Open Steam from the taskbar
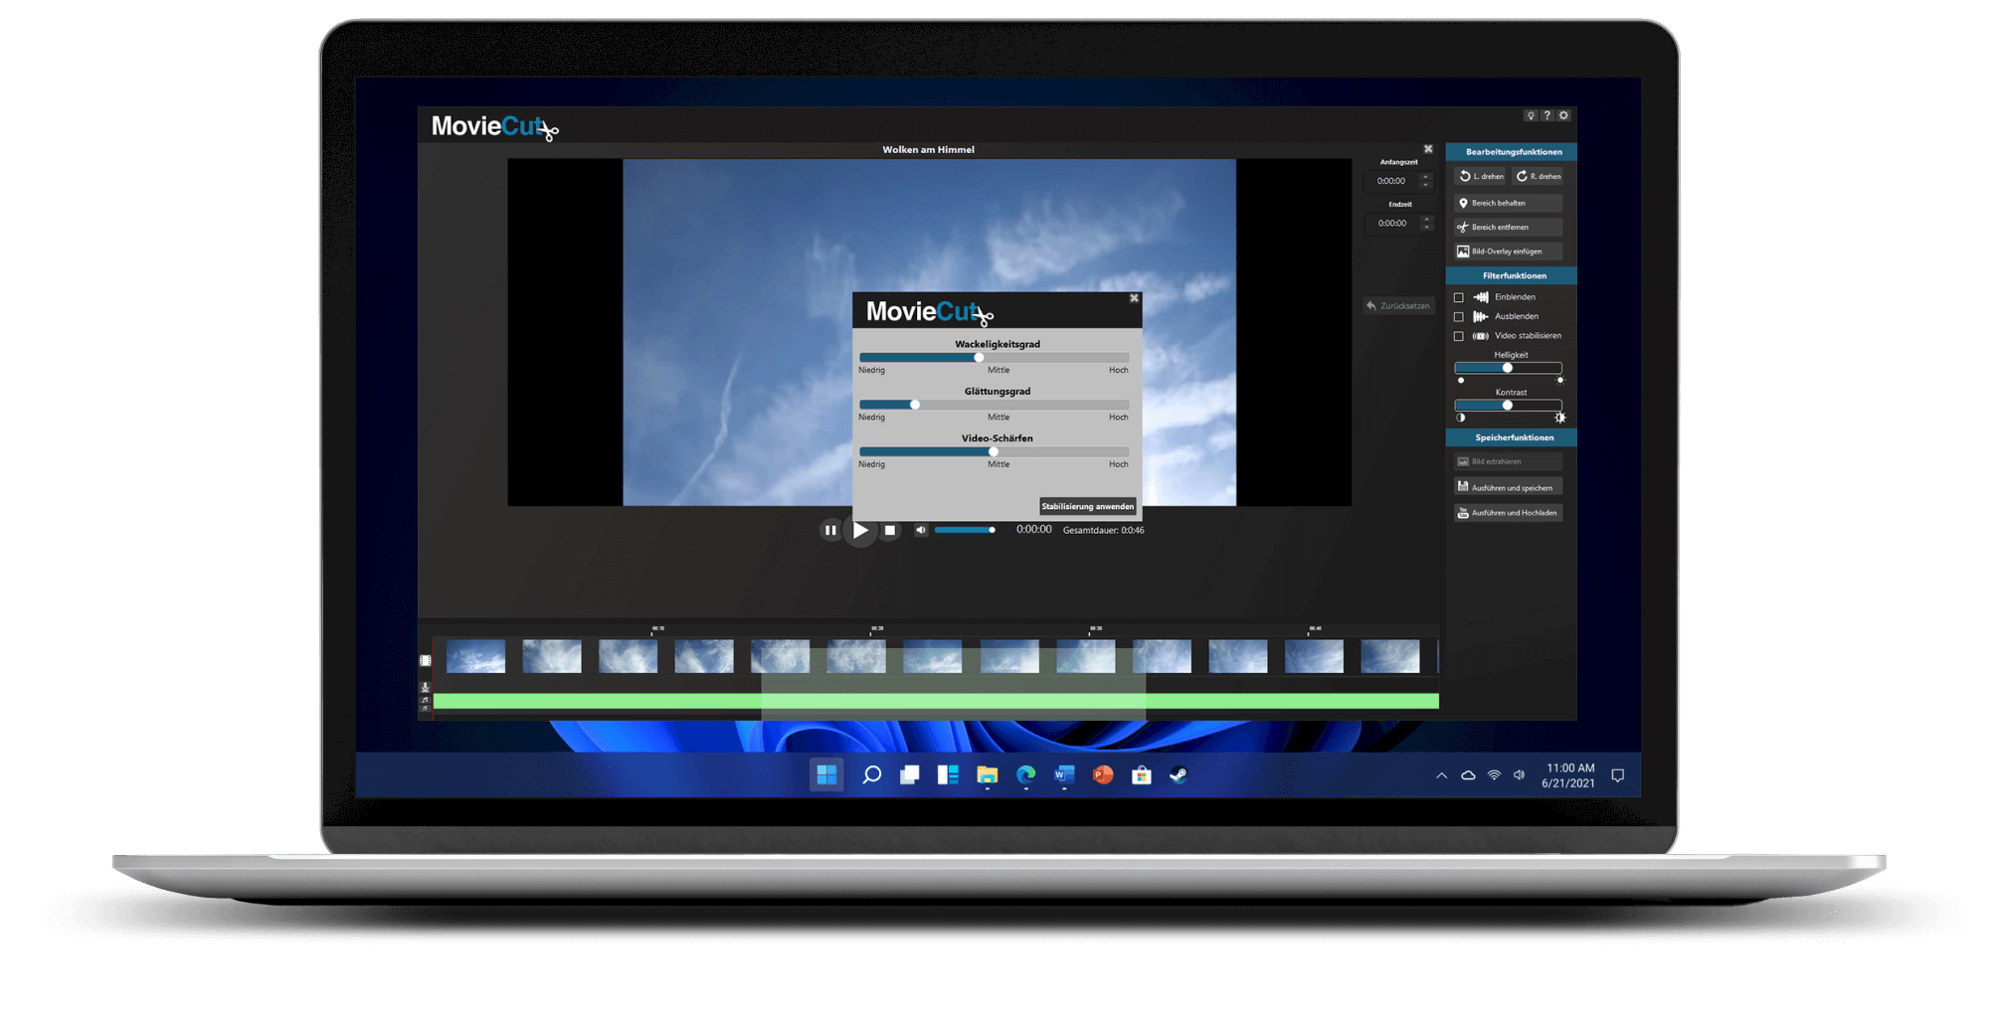This screenshot has width=1999, height=1016. (1179, 774)
